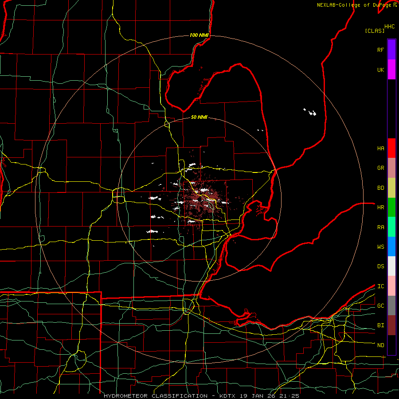Image resolution: width=399 pixels, height=399 pixels.
Task: Click 'HYDROMETEOR CLASSIFICATION' in the bottom caption
Action: click(156, 396)
